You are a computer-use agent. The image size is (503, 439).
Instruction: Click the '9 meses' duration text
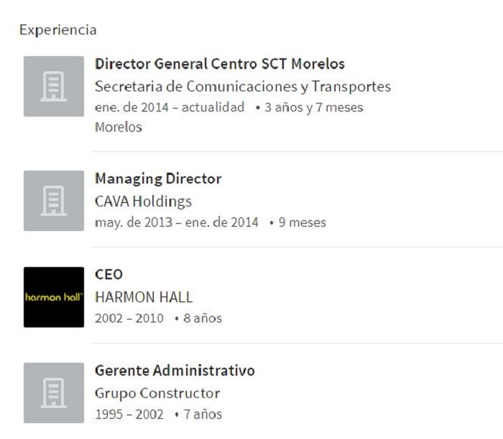(302, 222)
